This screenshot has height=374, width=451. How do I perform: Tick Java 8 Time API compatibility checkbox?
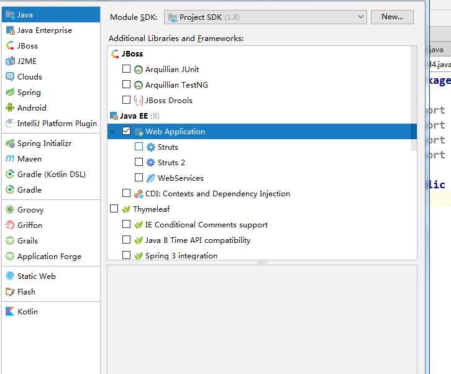click(x=126, y=240)
